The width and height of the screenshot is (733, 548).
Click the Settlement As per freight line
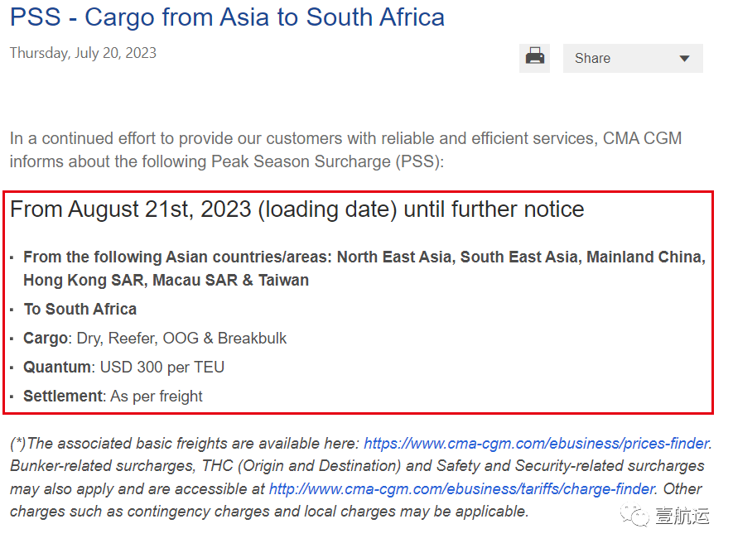click(113, 397)
